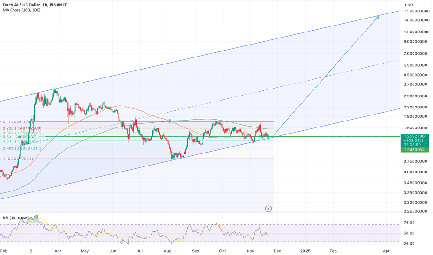Click the RSI 25.00 scale value

[409, 244]
